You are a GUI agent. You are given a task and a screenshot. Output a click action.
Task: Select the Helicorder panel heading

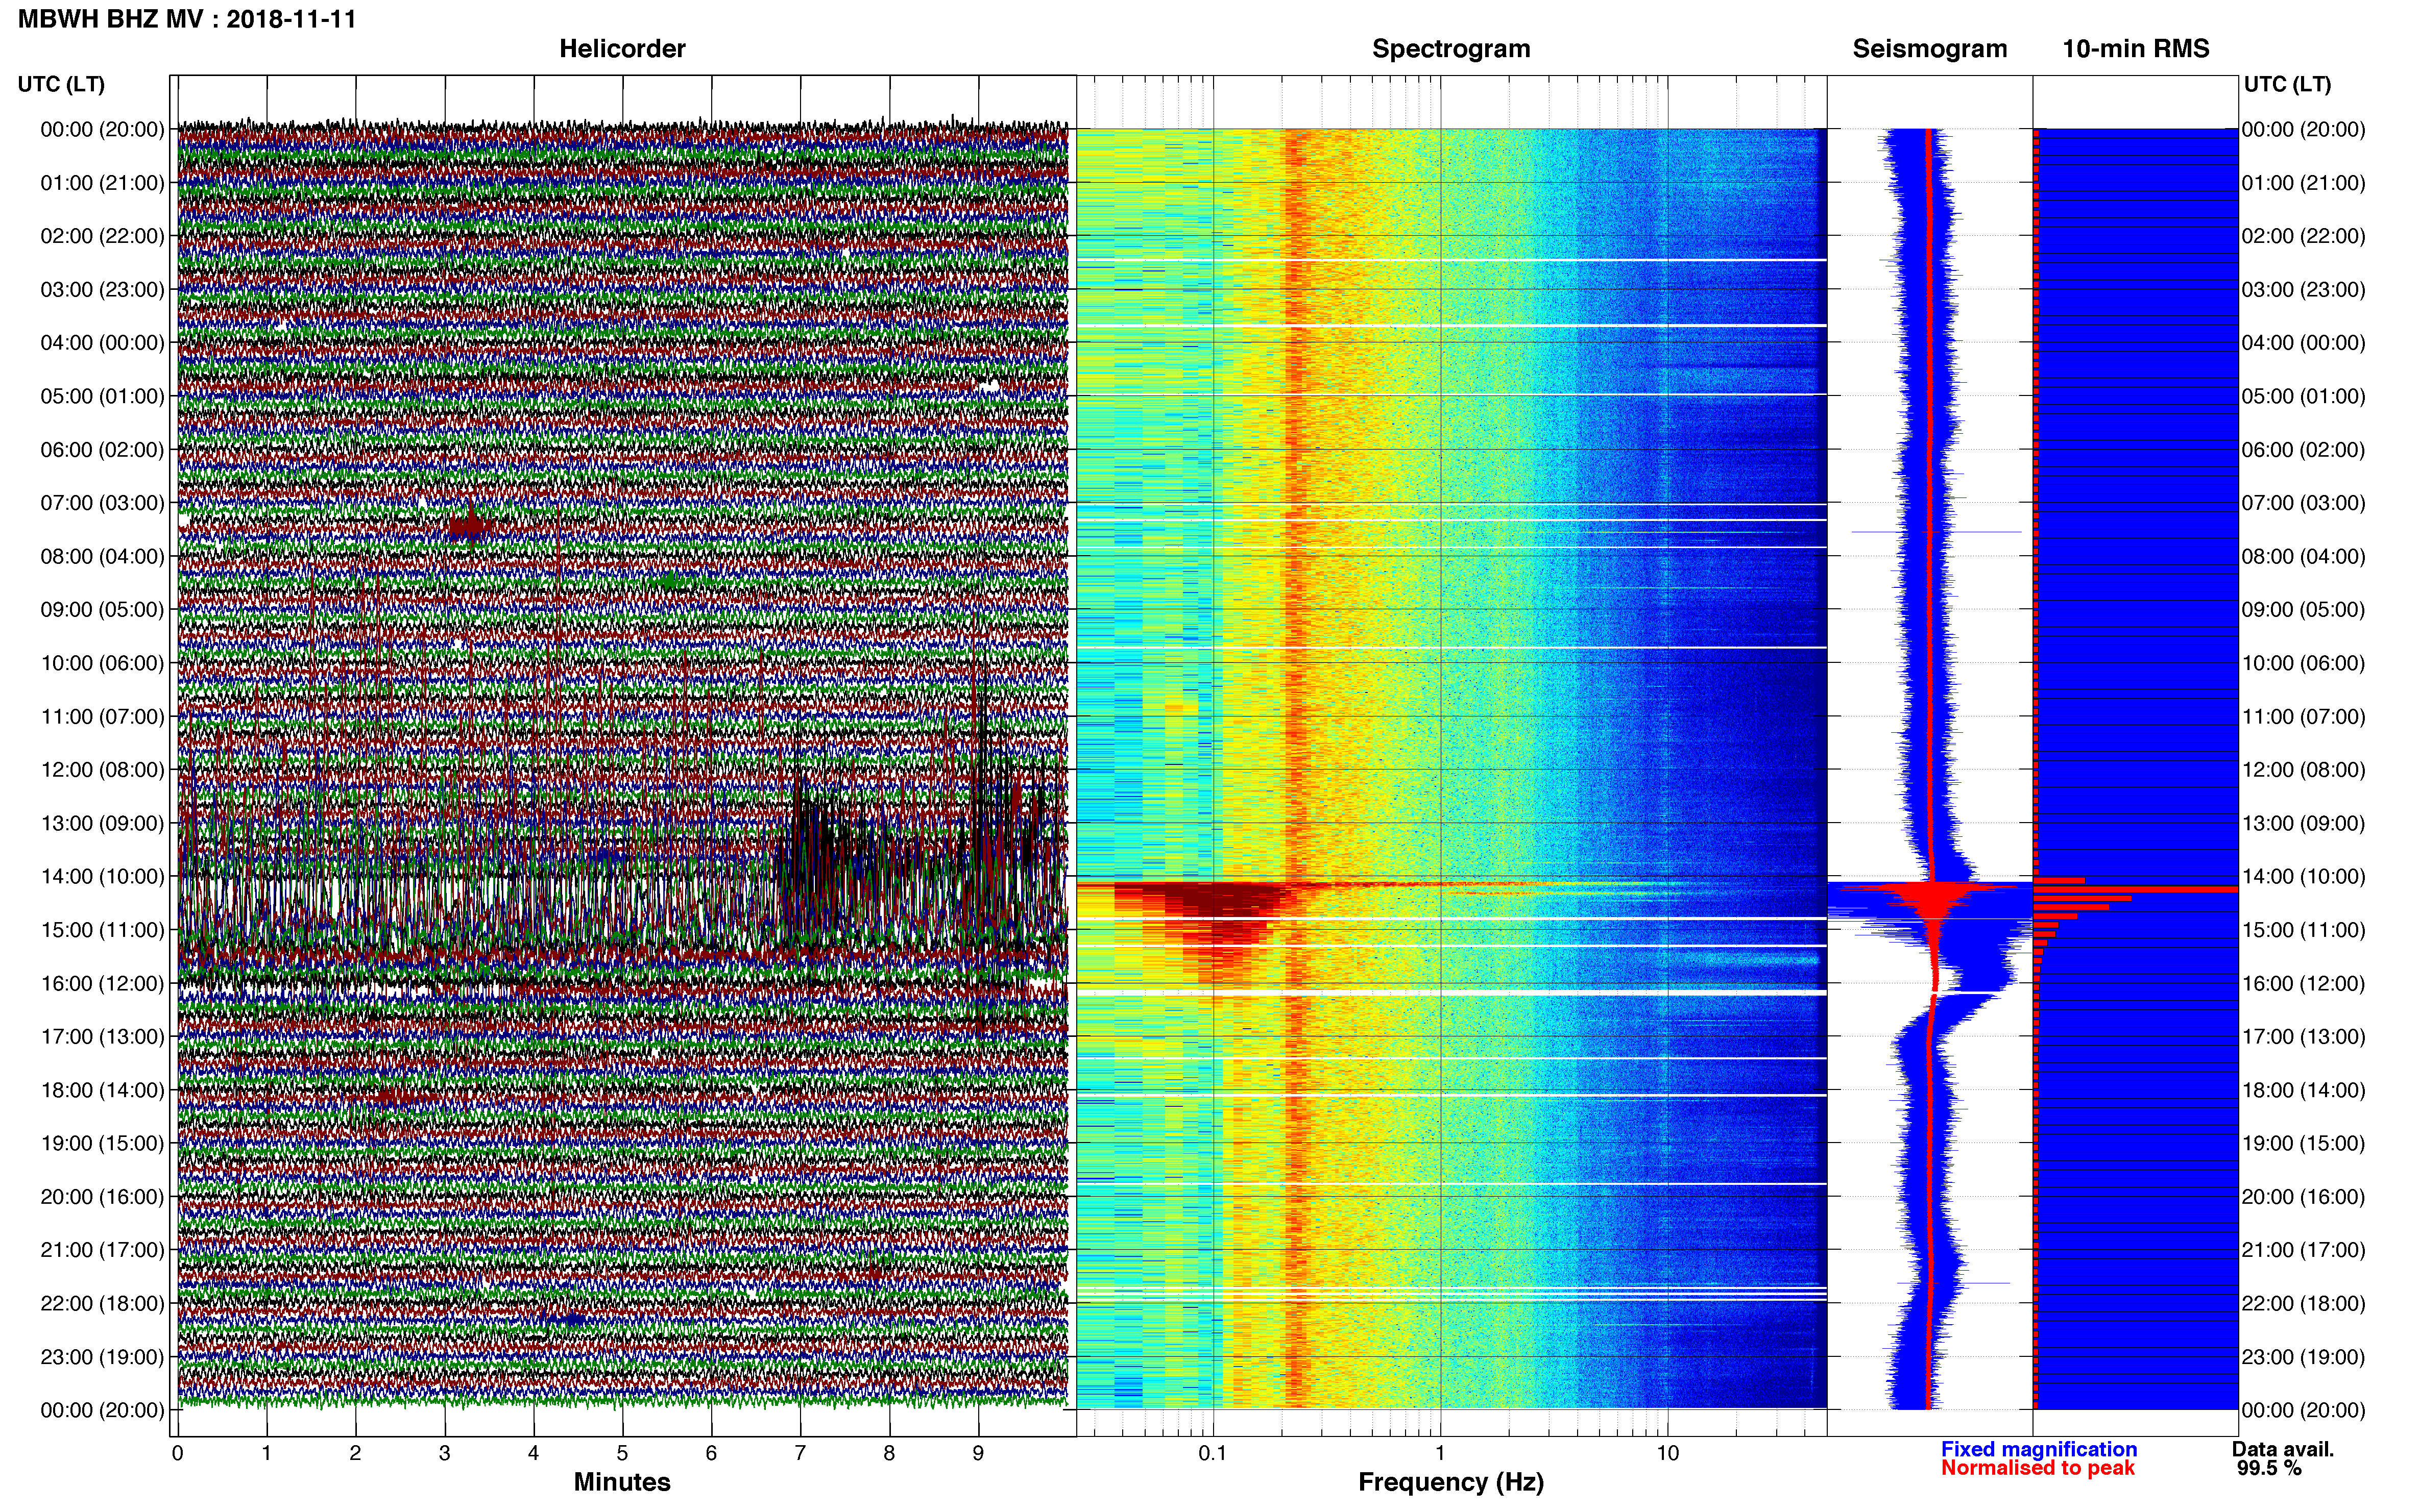tap(622, 49)
